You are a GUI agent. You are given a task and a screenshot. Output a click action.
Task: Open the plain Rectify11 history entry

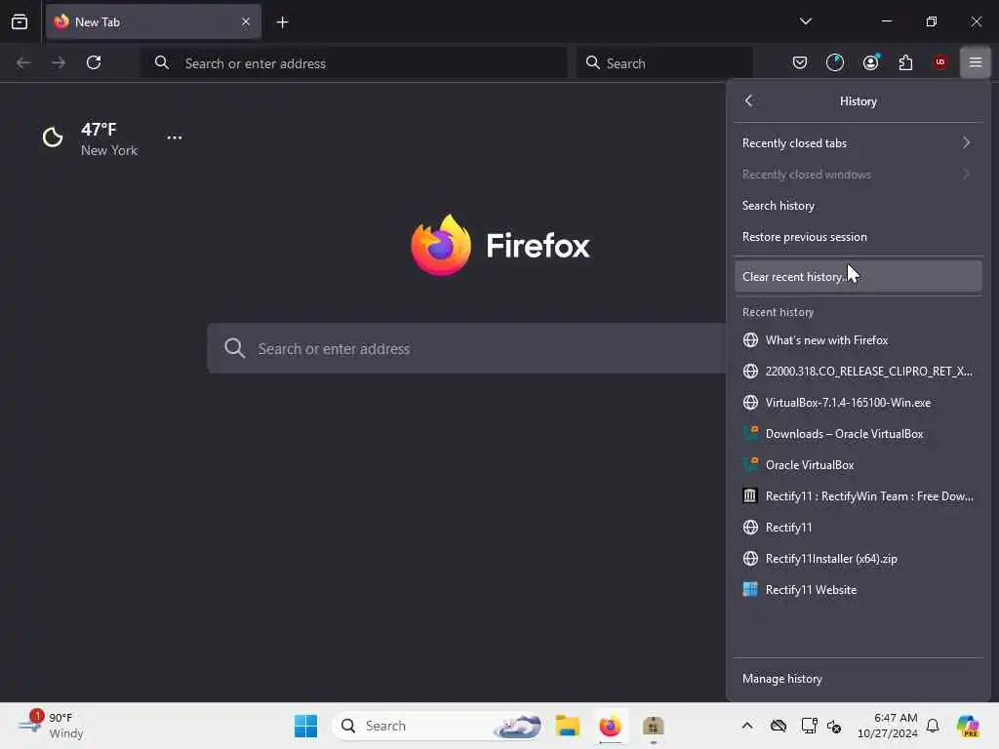pyautogui.click(x=858, y=528)
